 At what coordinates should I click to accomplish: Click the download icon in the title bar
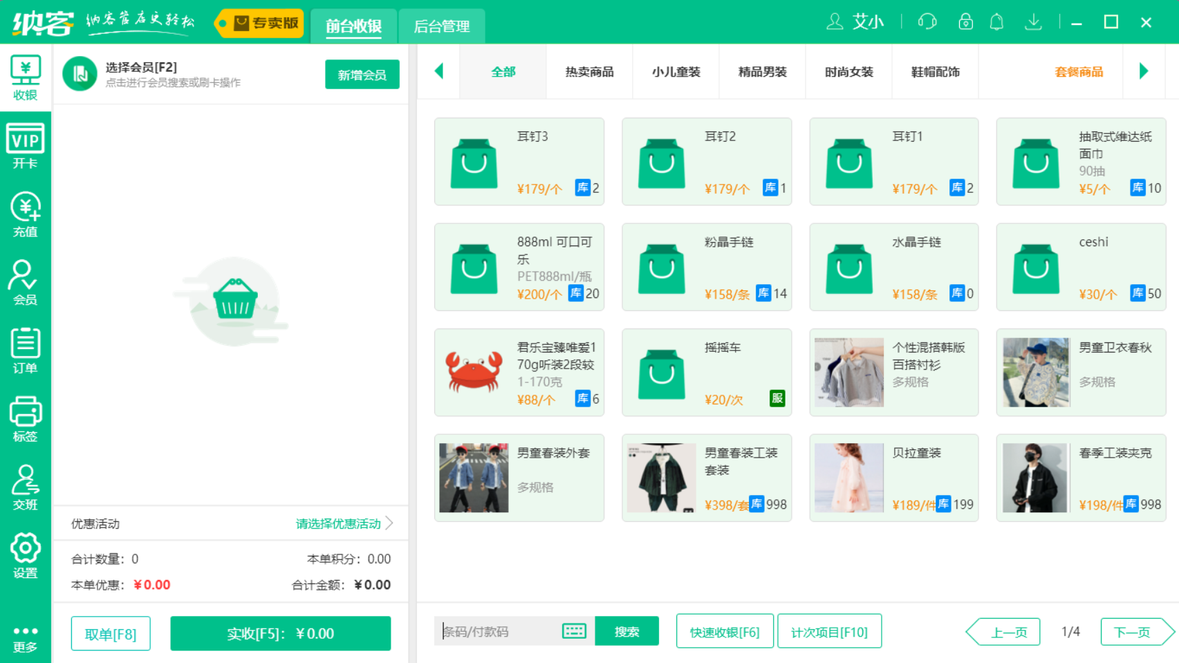click(x=1033, y=21)
